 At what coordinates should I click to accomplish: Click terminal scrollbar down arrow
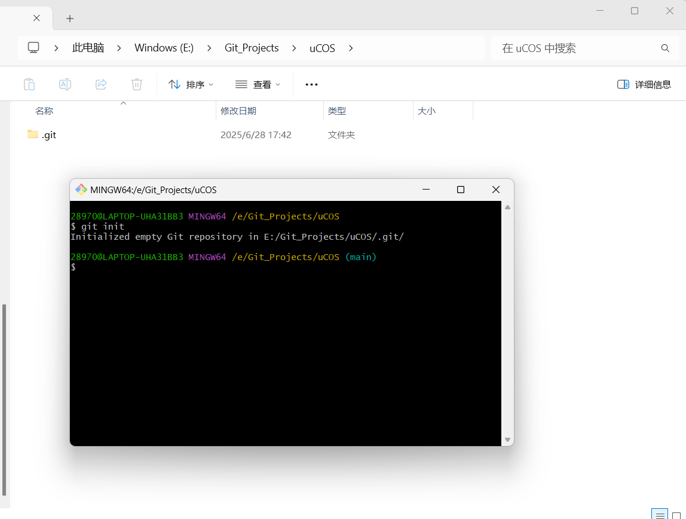pyautogui.click(x=507, y=440)
